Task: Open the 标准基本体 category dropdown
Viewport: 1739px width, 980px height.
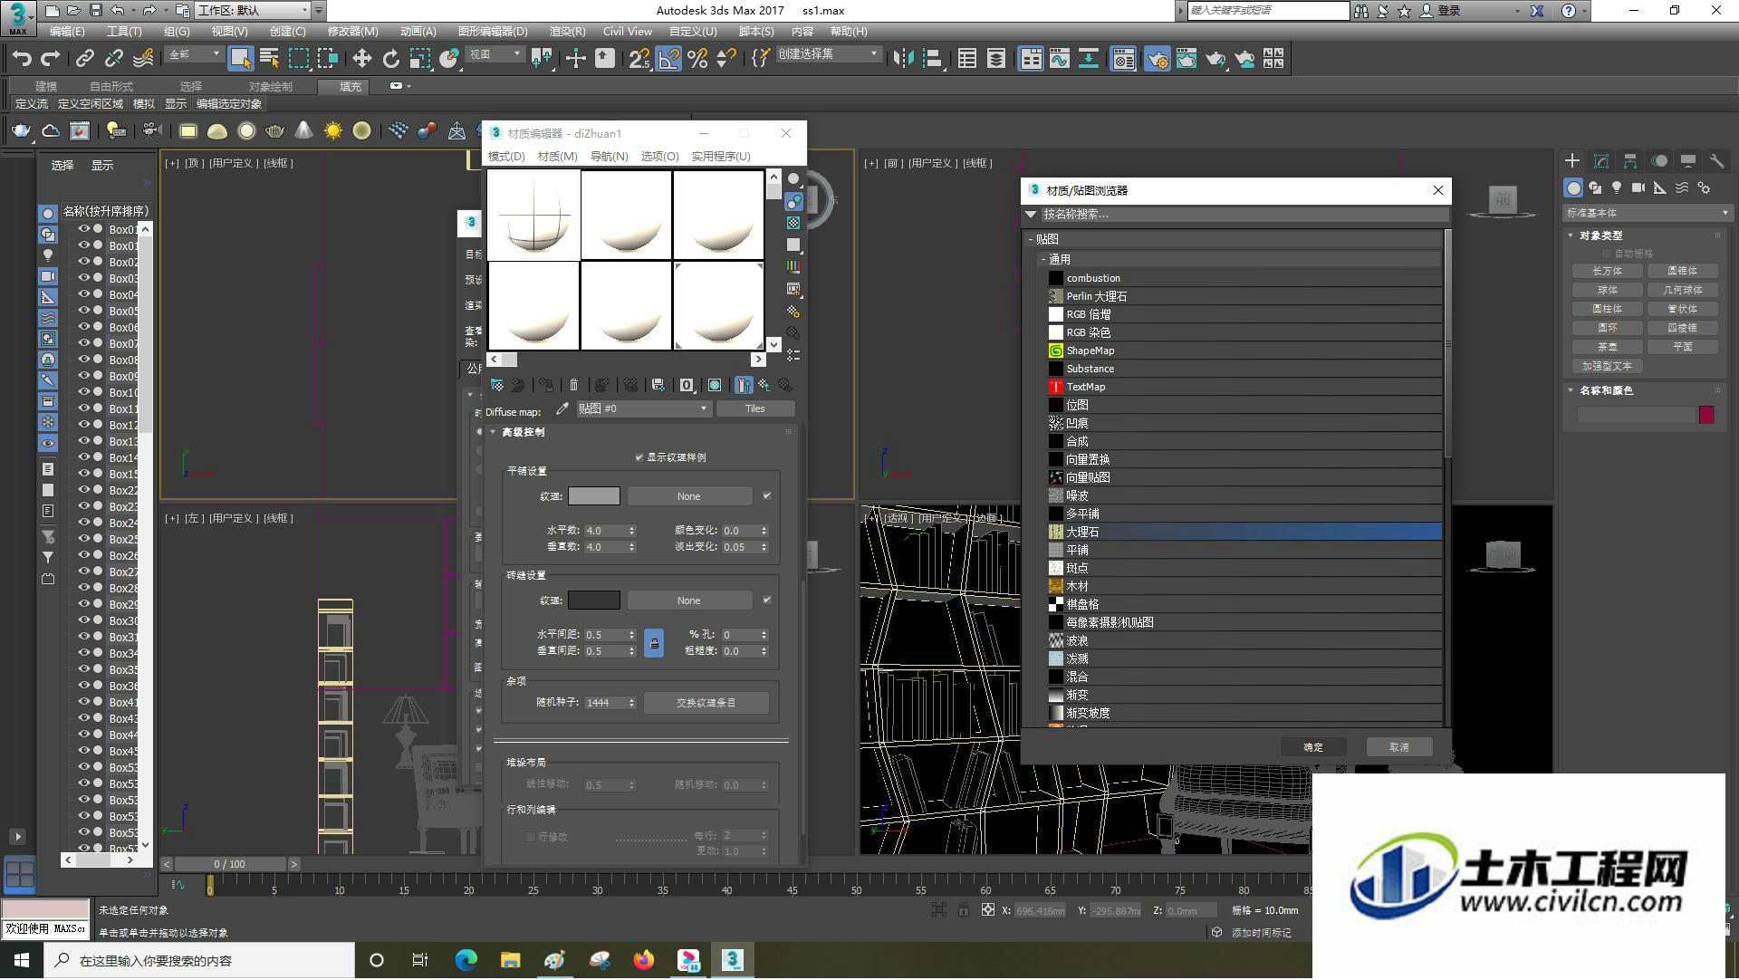Action: (x=1647, y=213)
